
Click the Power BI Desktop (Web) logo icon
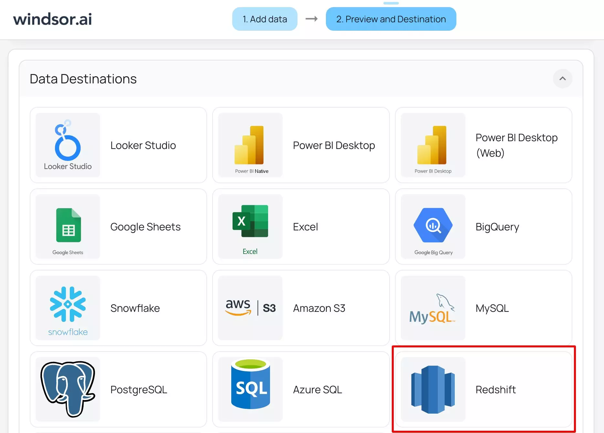point(433,145)
